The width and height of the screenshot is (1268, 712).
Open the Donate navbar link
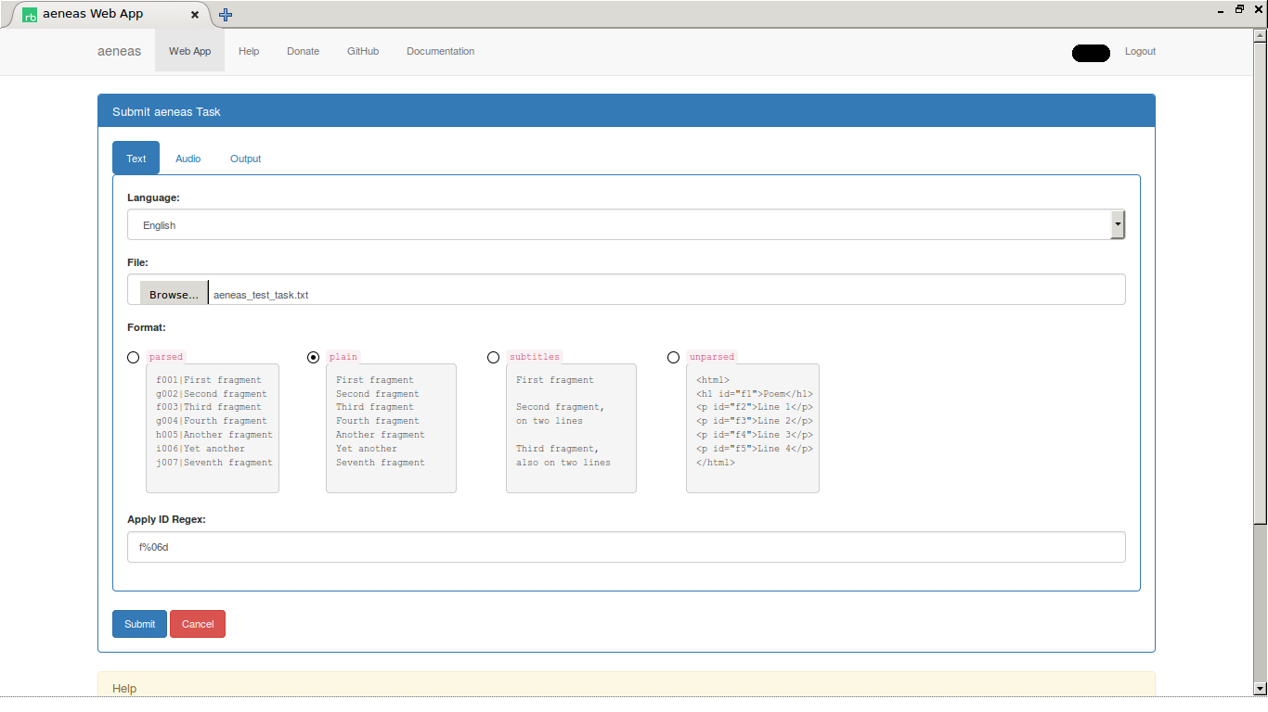[303, 51]
